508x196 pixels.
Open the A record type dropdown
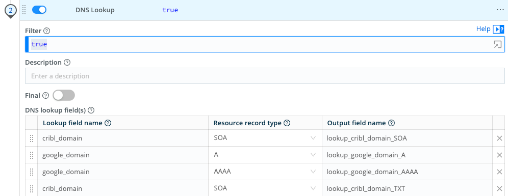coord(265,155)
